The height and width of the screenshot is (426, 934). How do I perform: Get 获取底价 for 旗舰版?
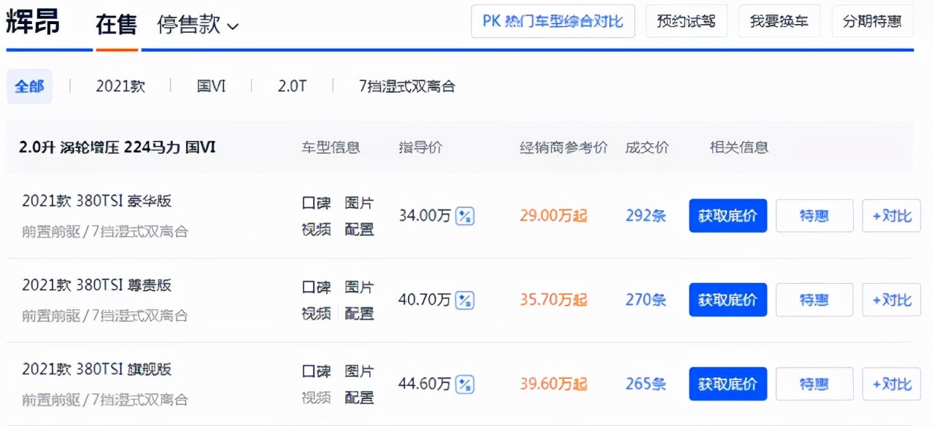click(727, 384)
